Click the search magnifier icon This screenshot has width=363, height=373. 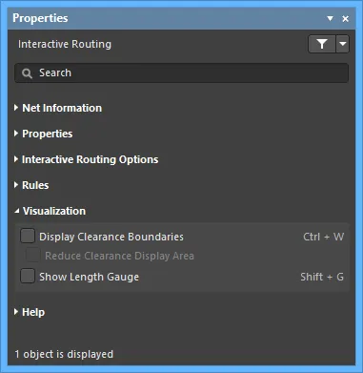pyautogui.click(x=27, y=73)
